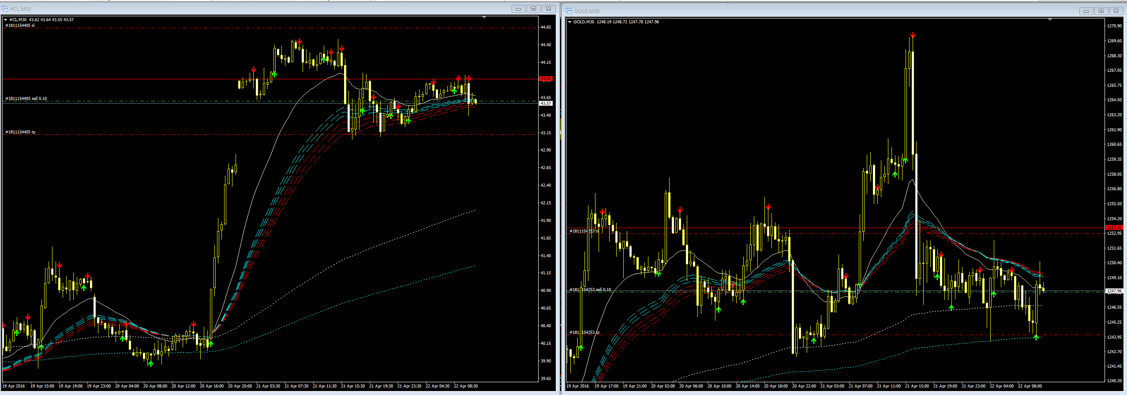This screenshot has width=1127, height=395.
Task: Minimize the #CL,M30 chart window
Action: click(518, 9)
